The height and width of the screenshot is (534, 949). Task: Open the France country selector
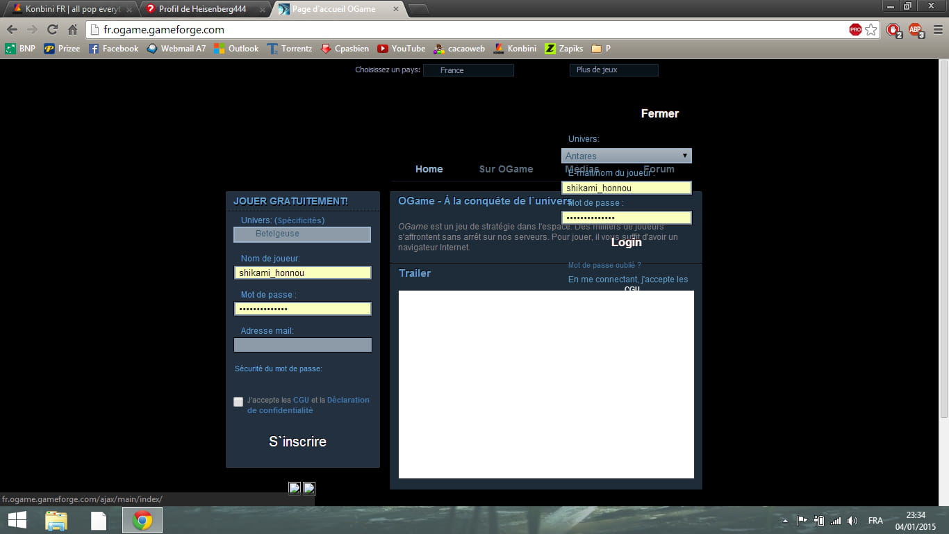click(x=468, y=70)
